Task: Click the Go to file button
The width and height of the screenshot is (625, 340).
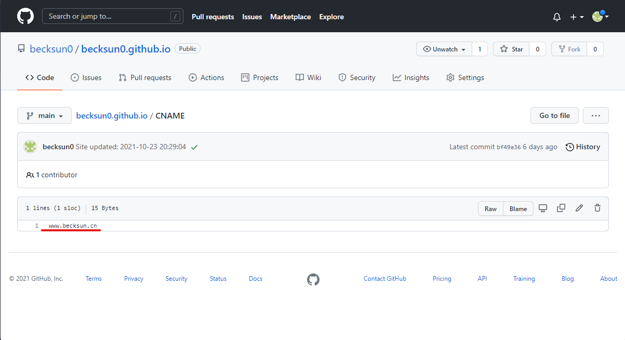Action: (x=554, y=115)
